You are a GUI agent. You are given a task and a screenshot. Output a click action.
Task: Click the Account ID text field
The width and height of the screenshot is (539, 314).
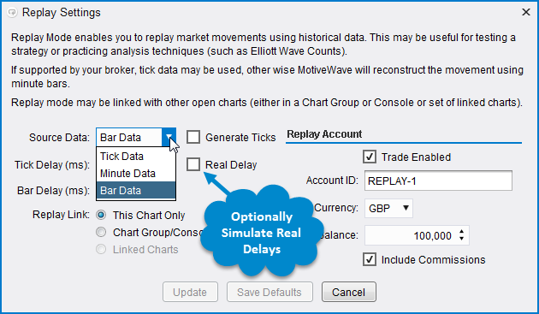[438, 181]
